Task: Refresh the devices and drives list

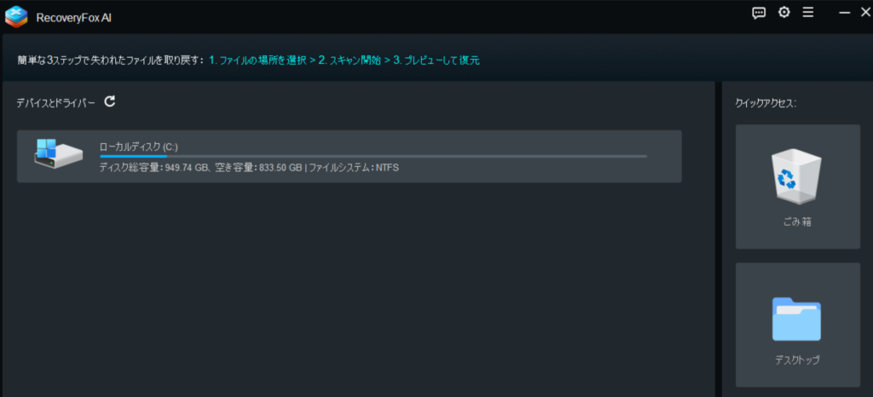Action: click(110, 102)
